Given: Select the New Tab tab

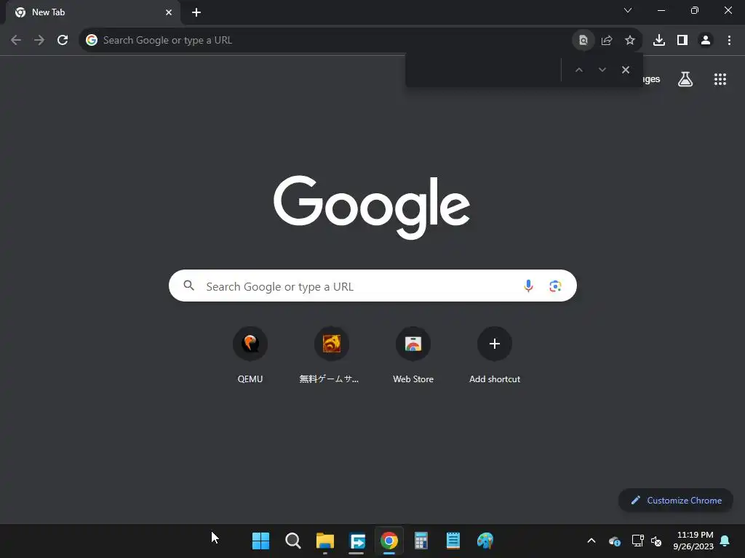Looking at the screenshot, I should [93, 13].
